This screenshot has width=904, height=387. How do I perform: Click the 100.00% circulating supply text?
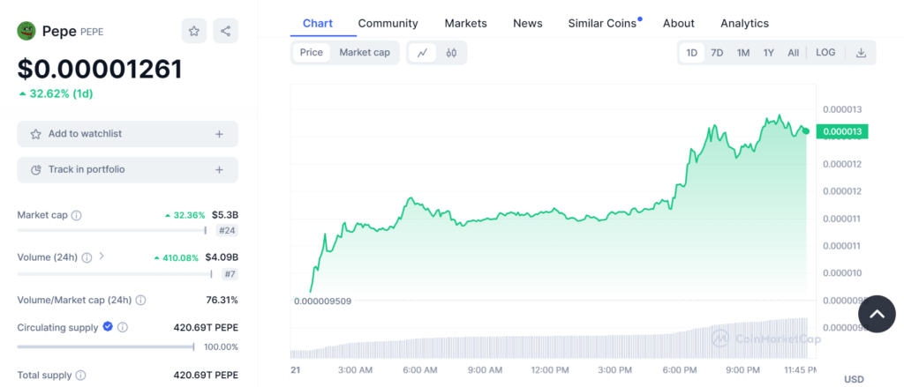point(221,346)
